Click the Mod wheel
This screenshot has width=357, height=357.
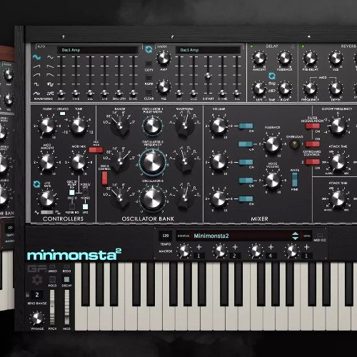coord(67,307)
